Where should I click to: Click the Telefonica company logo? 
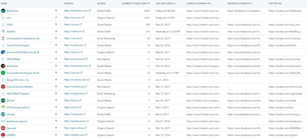[x=3, y=11]
